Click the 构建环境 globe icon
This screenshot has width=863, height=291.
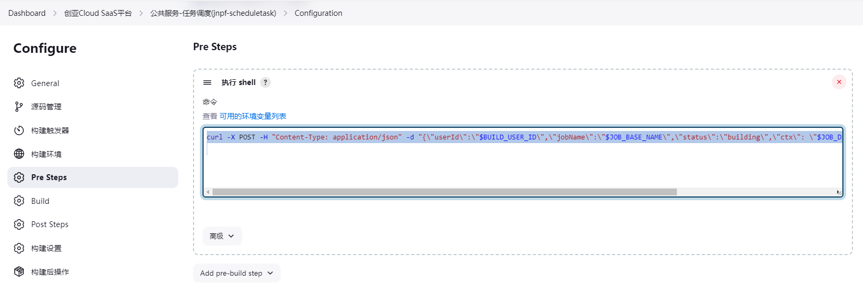(x=19, y=154)
